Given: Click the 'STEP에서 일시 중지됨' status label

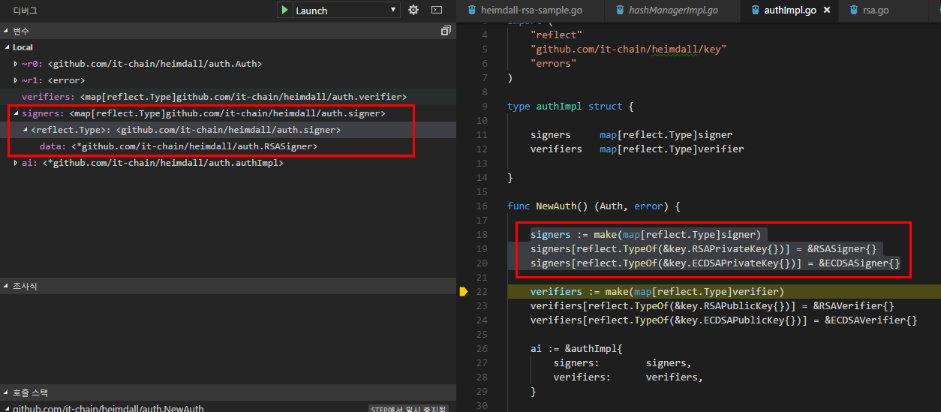Looking at the screenshot, I should [409, 409].
